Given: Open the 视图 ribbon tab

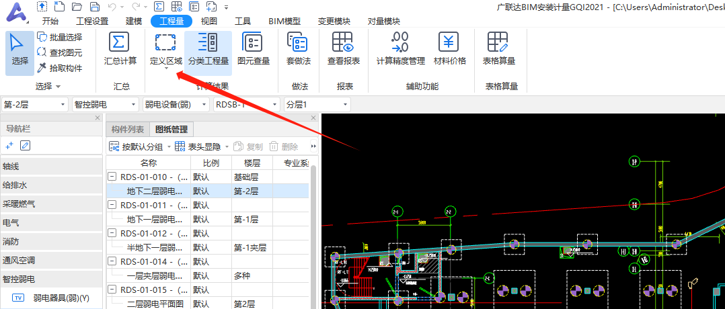Looking at the screenshot, I should tap(209, 21).
